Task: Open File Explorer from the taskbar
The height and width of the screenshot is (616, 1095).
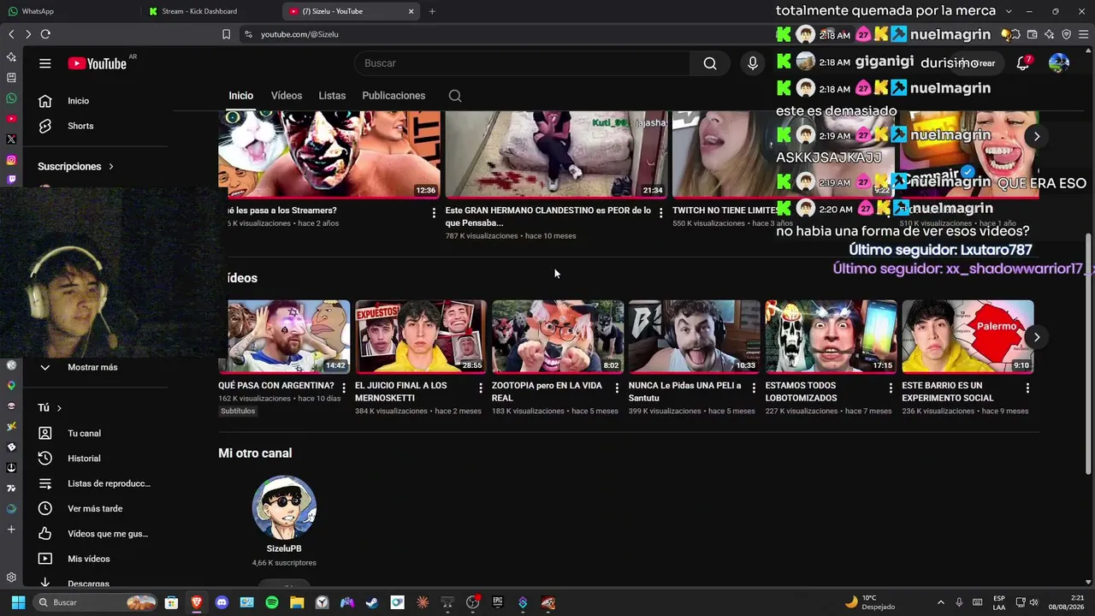Action: pos(297,602)
